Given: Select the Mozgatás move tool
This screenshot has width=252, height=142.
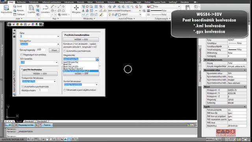Looking at the screenshot, I should click(x=76, y=8).
